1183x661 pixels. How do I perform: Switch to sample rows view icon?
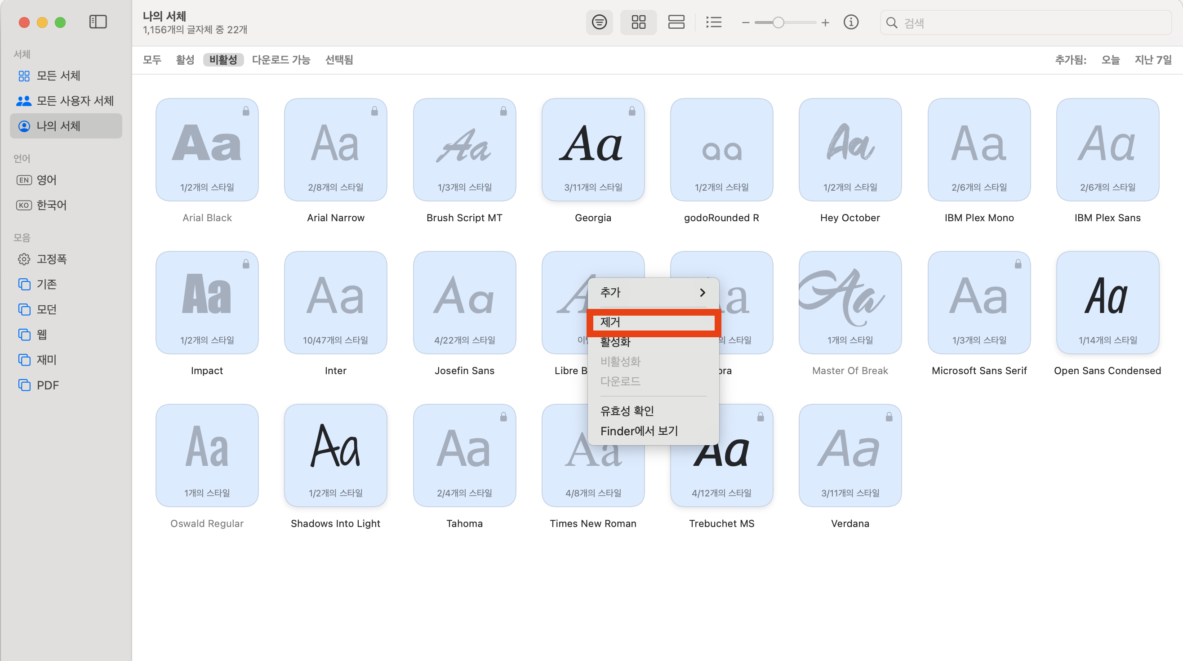tap(676, 22)
